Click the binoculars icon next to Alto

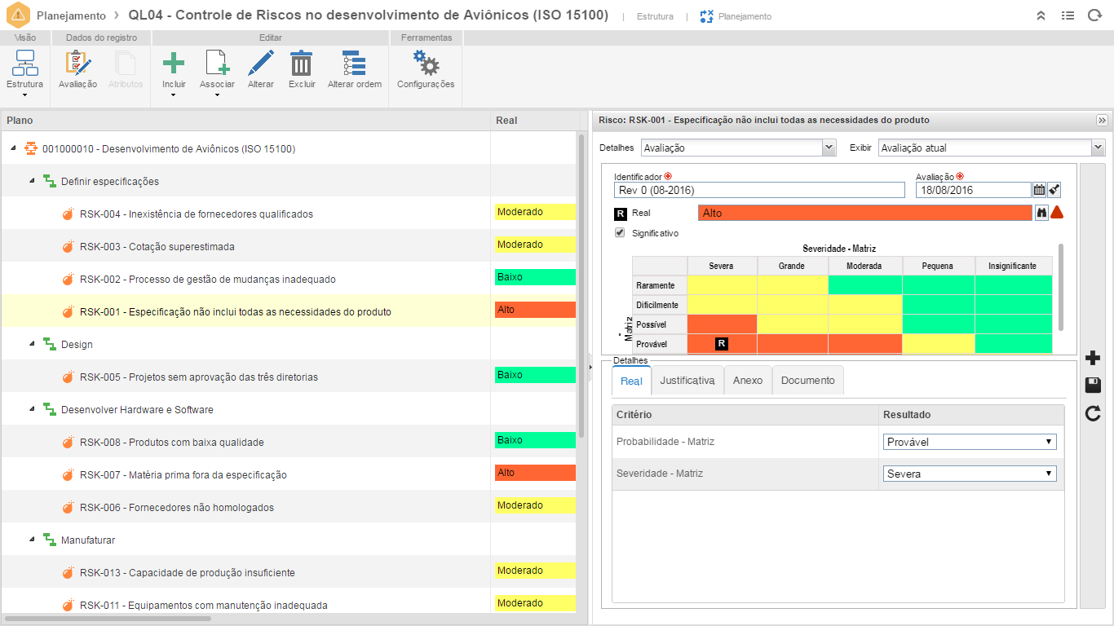(1041, 213)
